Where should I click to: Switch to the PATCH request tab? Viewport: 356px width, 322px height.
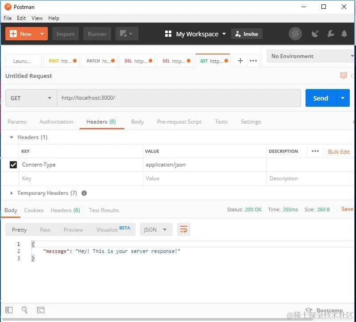click(99, 61)
